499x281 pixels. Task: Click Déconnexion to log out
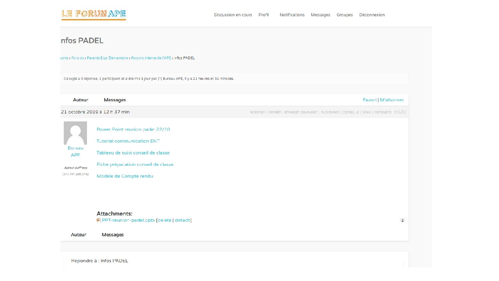372,15
